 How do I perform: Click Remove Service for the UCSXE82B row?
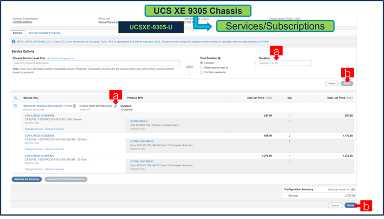point(55,149)
